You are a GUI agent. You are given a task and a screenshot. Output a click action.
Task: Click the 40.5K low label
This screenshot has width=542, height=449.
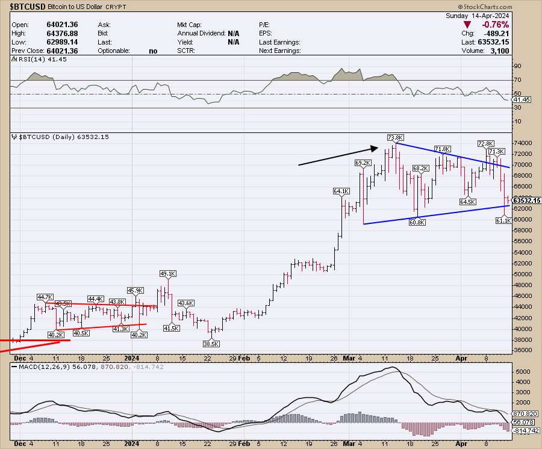click(x=81, y=333)
